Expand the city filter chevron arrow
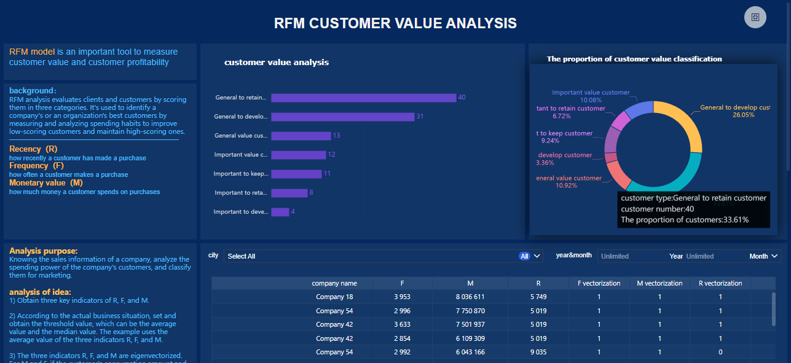 click(x=537, y=256)
